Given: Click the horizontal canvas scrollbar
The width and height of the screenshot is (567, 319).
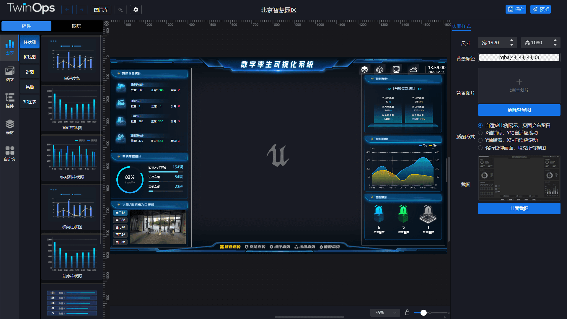Looking at the screenshot, I should coord(309,317).
